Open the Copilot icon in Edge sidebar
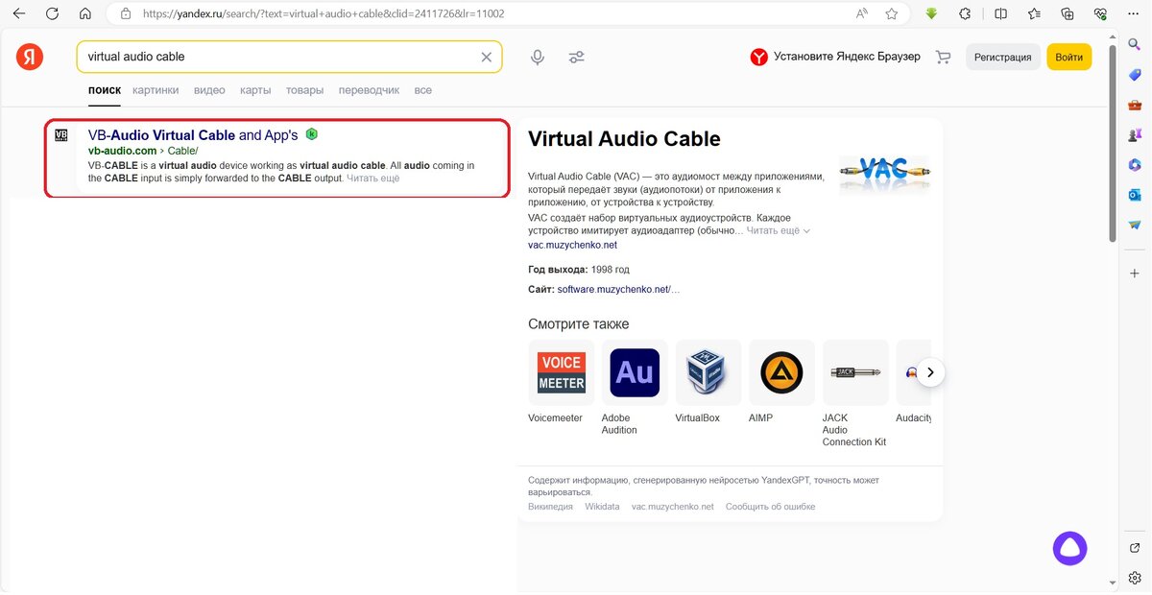 1135,164
